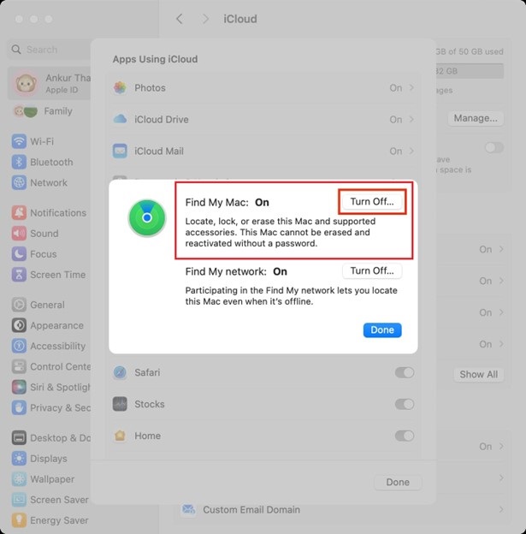The image size is (526, 534).
Task: Click the Search field in sidebar
Action: tap(50, 50)
